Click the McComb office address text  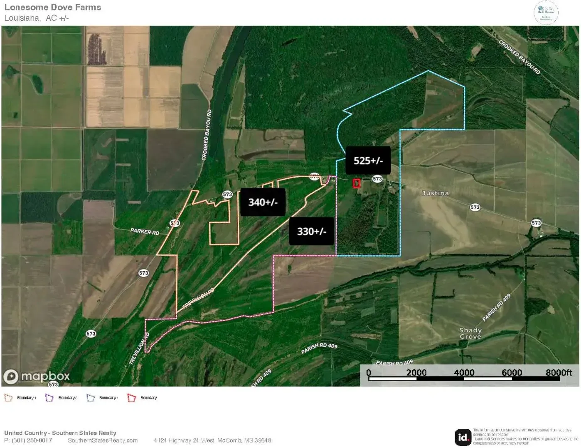pyautogui.click(x=212, y=441)
